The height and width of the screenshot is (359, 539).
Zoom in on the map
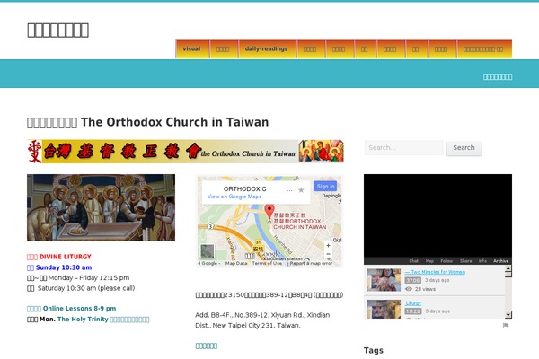coord(328,246)
